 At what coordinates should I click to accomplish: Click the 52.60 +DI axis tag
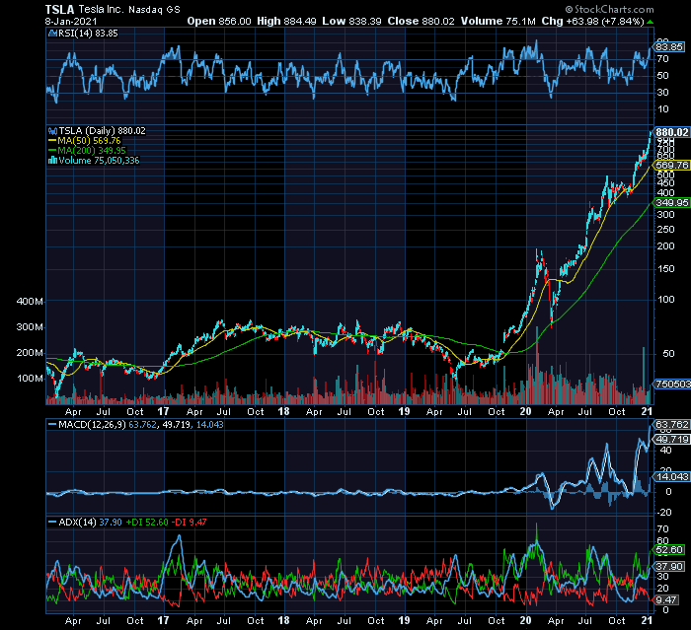click(x=669, y=550)
